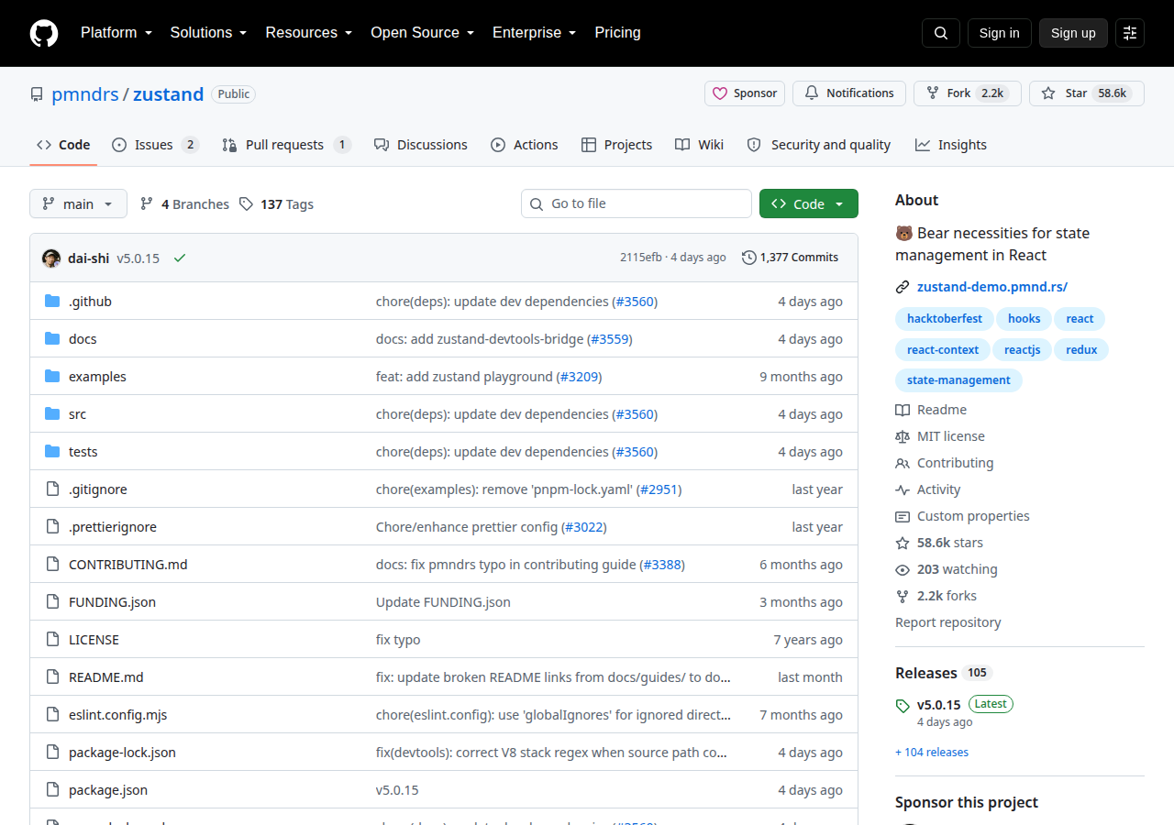
Task: Click dai-shi's avatar image
Action: click(x=51, y=258)
